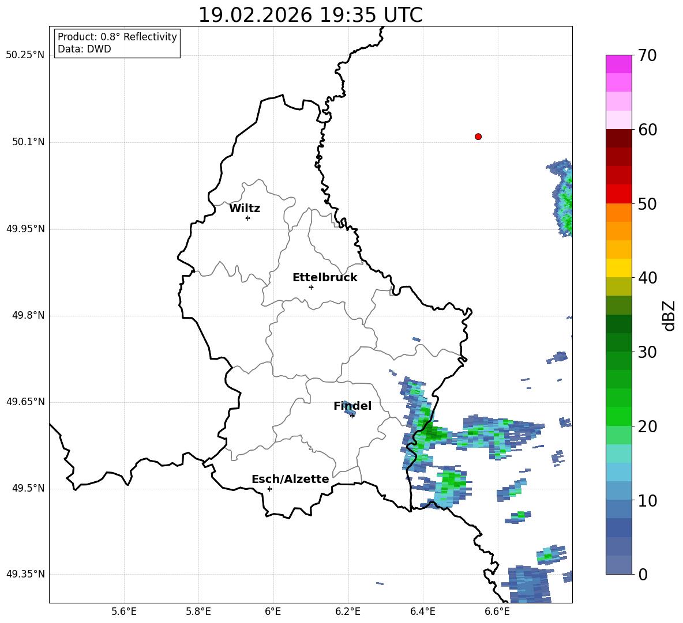Viewport: 683px width, 623px height.
Task: Click the 50.25°N latitude label
Action: click(26, 55)
